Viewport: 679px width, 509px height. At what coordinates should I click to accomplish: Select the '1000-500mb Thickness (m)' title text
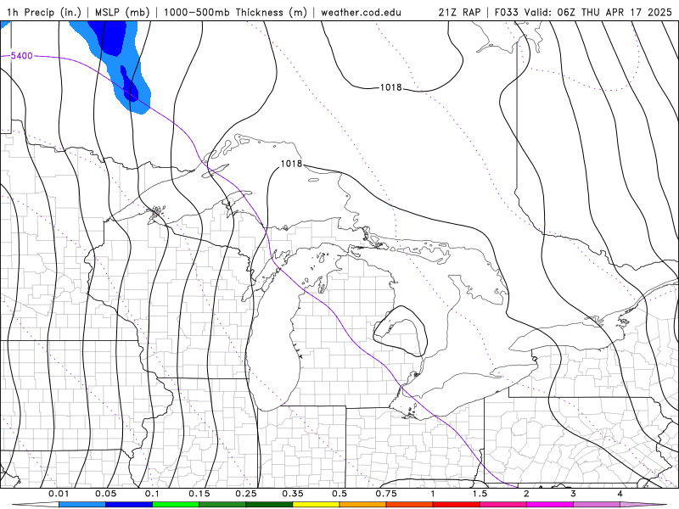(235, 12)
